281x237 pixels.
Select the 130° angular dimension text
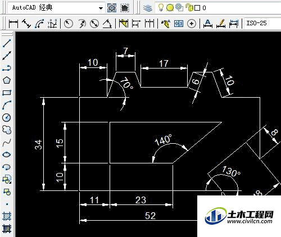231,171
